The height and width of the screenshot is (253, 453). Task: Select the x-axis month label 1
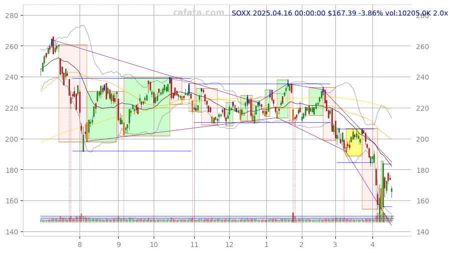click(266, 244)
